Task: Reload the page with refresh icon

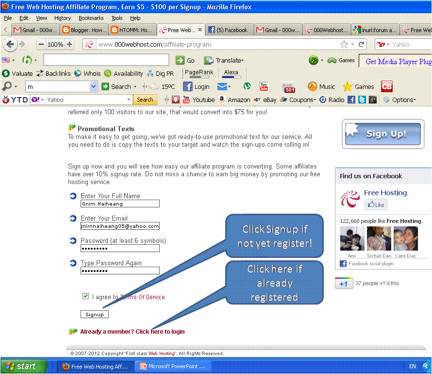Action: (361, 44)
